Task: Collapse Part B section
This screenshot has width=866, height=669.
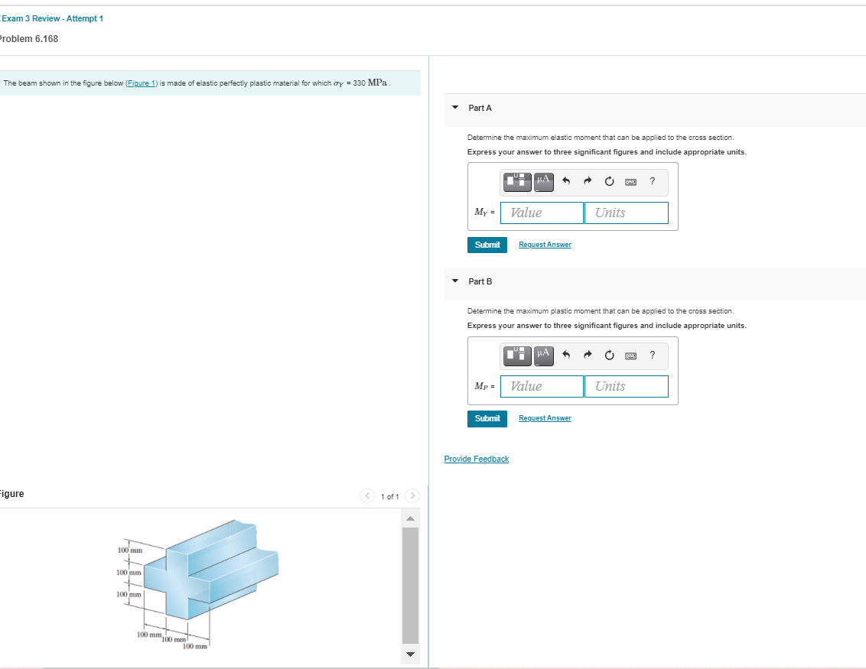Action: click(x=455, y=281)
